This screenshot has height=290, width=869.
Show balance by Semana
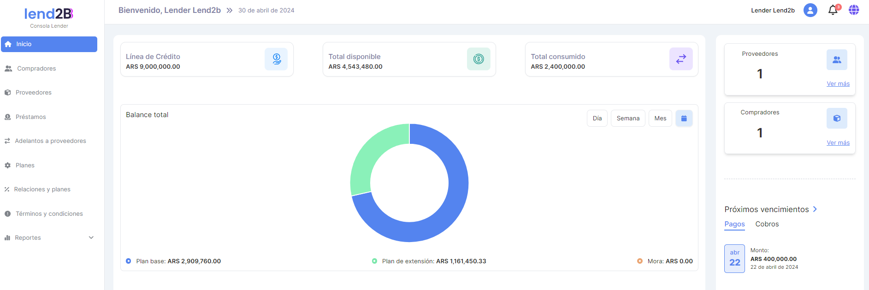(x=628, y=118)
